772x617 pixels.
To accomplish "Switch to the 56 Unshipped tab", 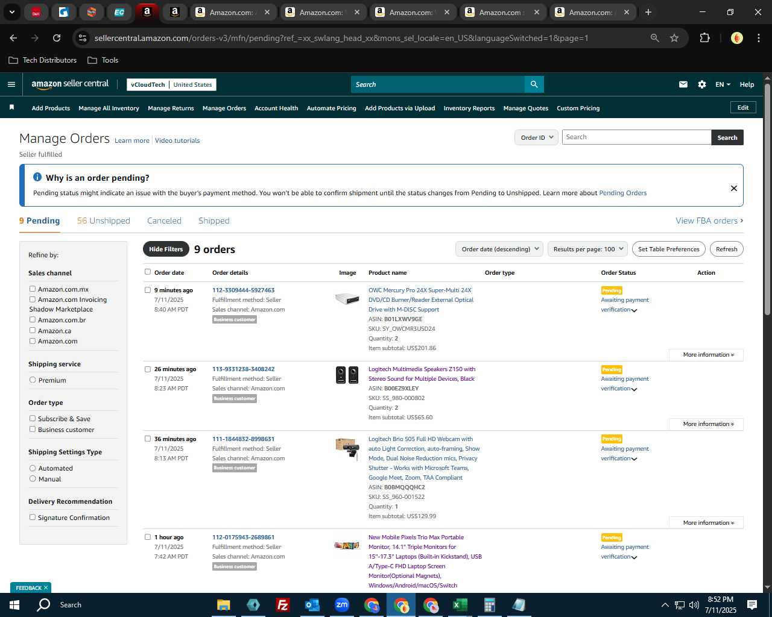I will point(104,221).
